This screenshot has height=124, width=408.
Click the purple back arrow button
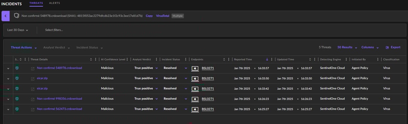pos(6,16)
